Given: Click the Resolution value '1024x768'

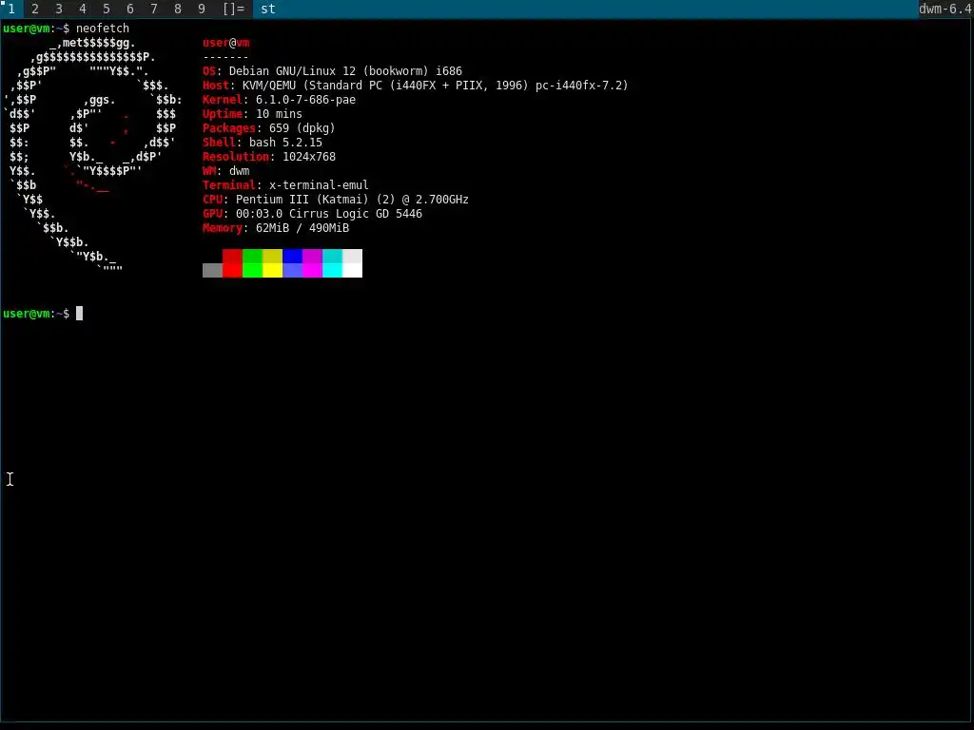Looking at the screenshot, I should [x=309, y=157].
